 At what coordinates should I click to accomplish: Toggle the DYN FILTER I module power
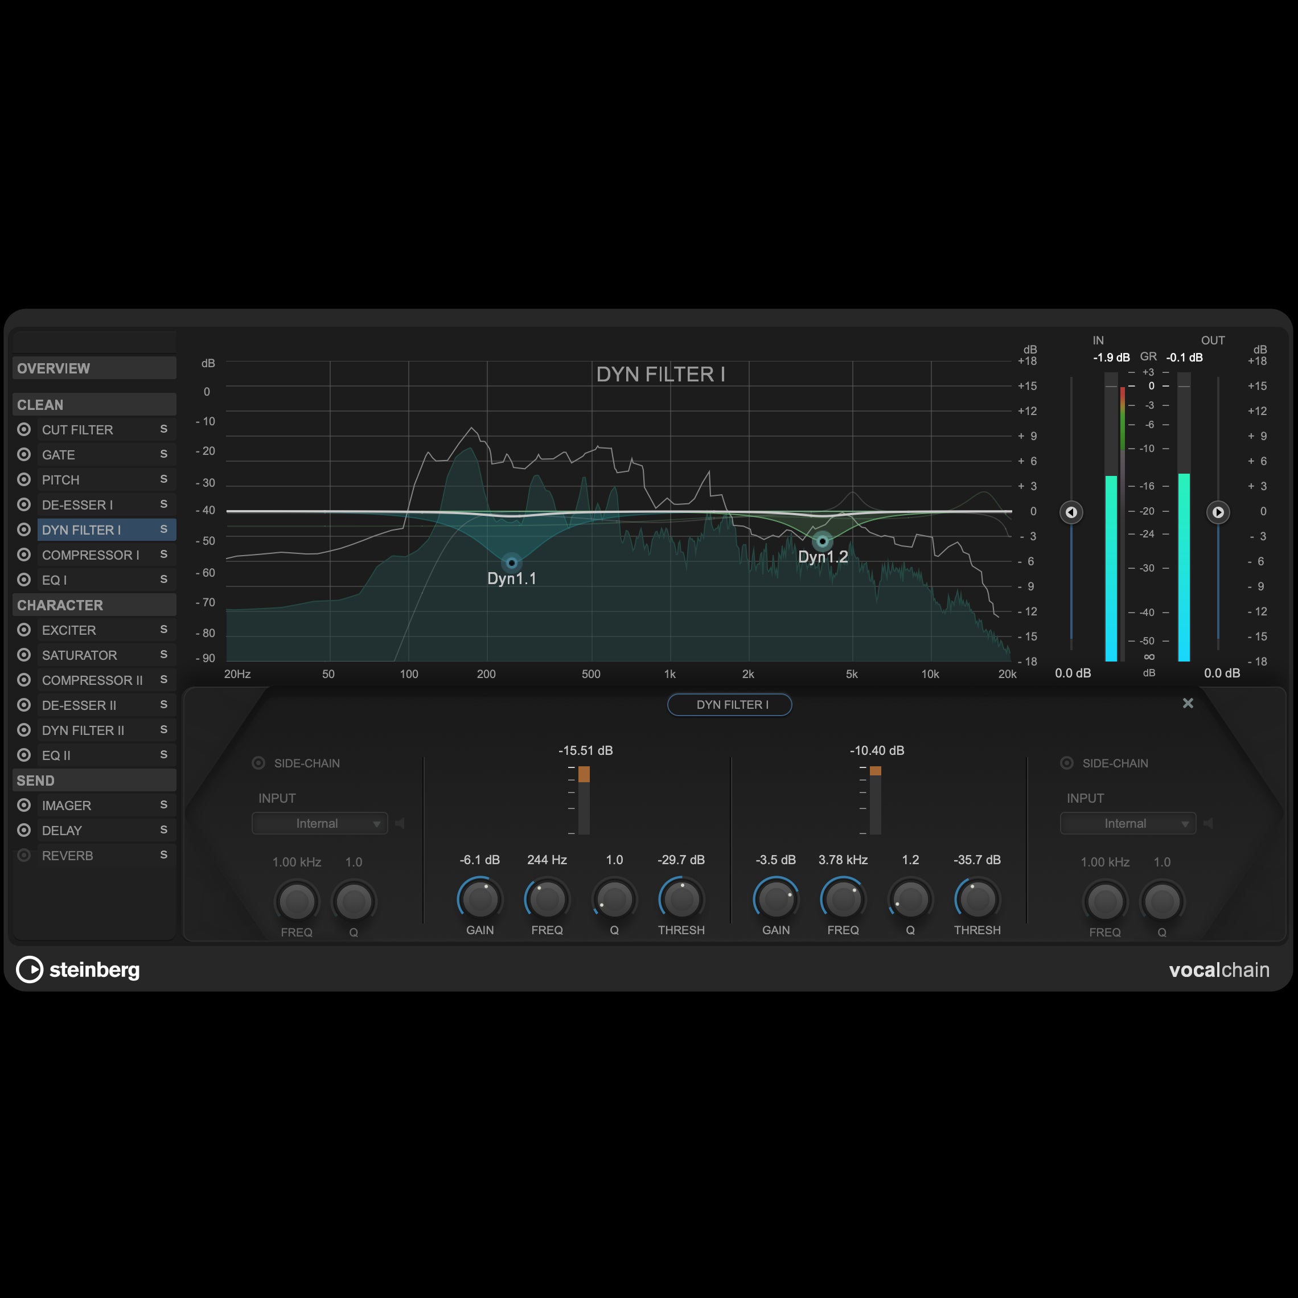point(24,529)
